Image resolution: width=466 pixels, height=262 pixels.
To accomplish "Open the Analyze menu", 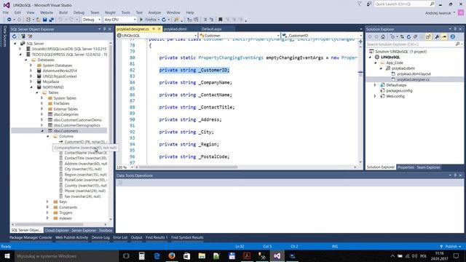I will [x=154, y=12].
